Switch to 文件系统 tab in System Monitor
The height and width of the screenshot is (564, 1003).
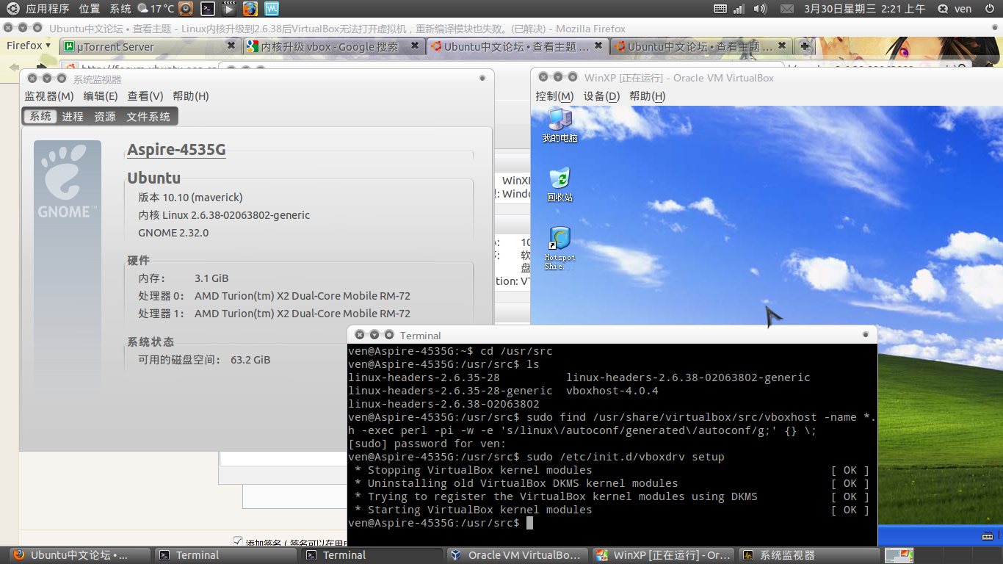pyautogui.click(x=148, y=116)
